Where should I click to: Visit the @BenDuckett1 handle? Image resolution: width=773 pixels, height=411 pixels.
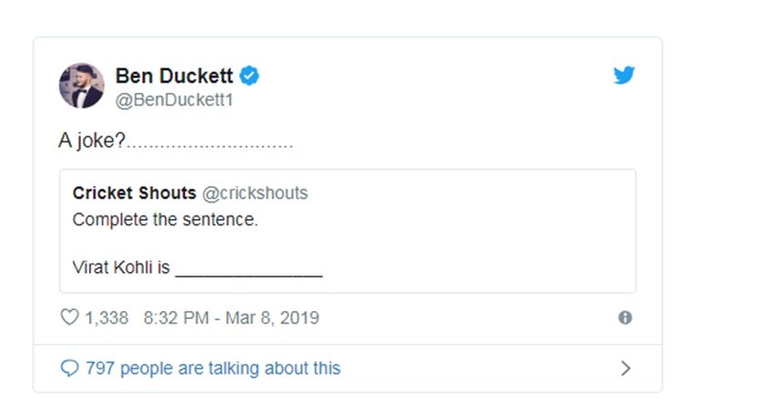(x=174, y=100)
